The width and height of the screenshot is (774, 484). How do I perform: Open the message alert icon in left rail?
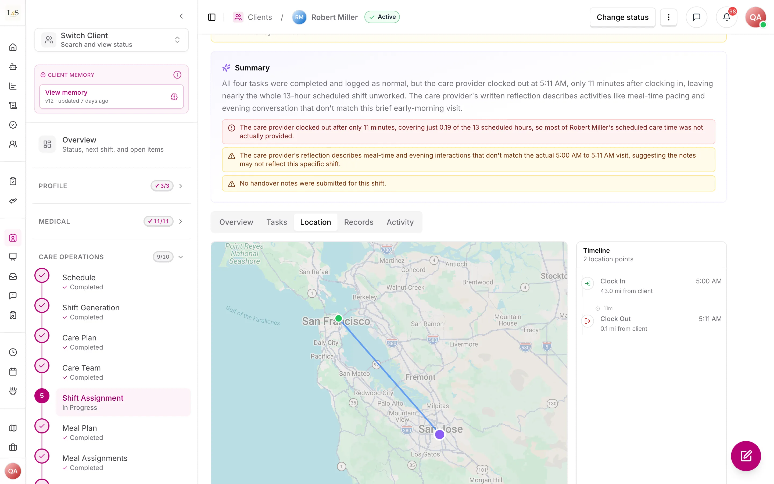(13, 296)
